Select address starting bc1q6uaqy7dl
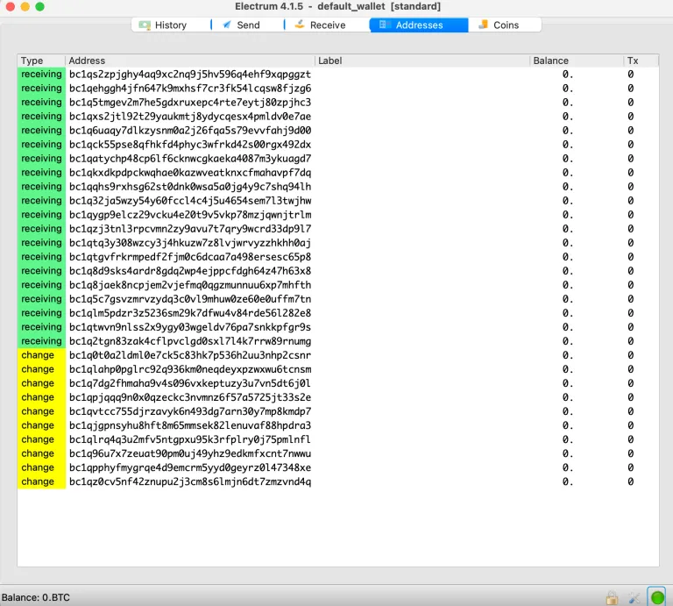This screenshot has height=606, width=673. click(190, 131)
